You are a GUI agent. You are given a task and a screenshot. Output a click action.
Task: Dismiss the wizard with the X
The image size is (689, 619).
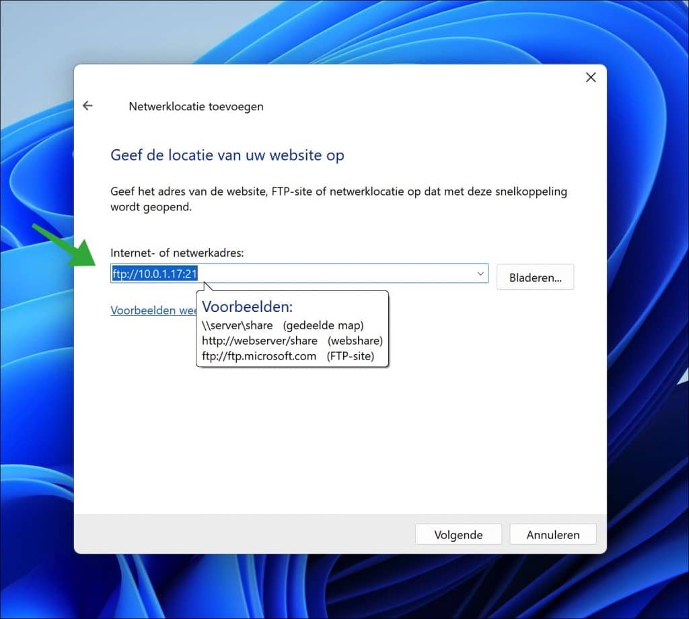pos(590,77)
